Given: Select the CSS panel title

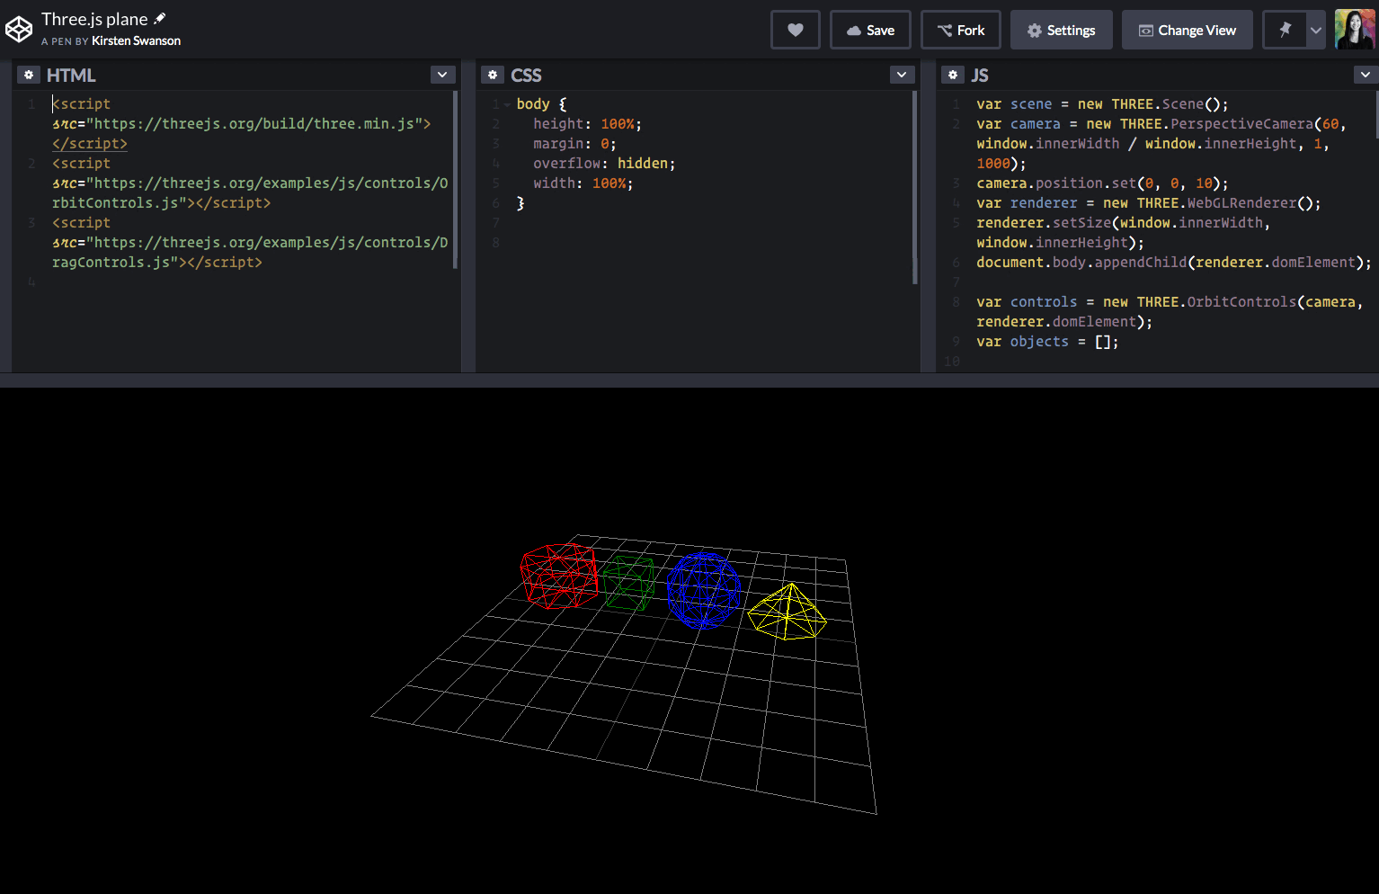Looking at the screenshot, I should (x=526, y=76).
